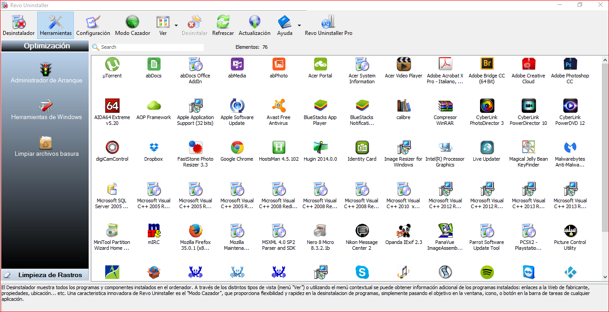Open Limpiar archivos basura tool
Screen dimensions: 609x312
[x=47, y=146]
